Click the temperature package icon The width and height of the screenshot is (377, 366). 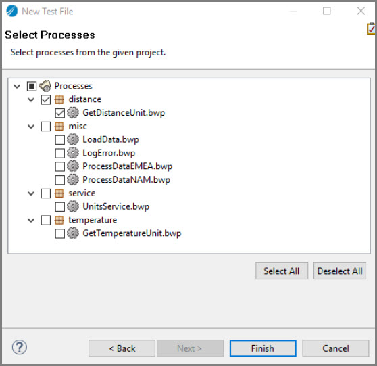pos(59,220)
